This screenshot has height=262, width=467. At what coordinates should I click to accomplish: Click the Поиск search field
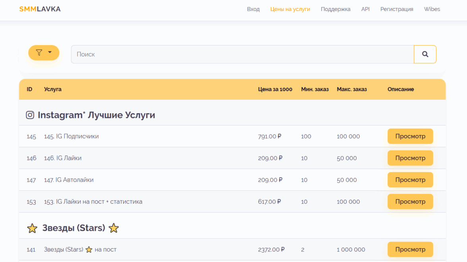point(242,54)
